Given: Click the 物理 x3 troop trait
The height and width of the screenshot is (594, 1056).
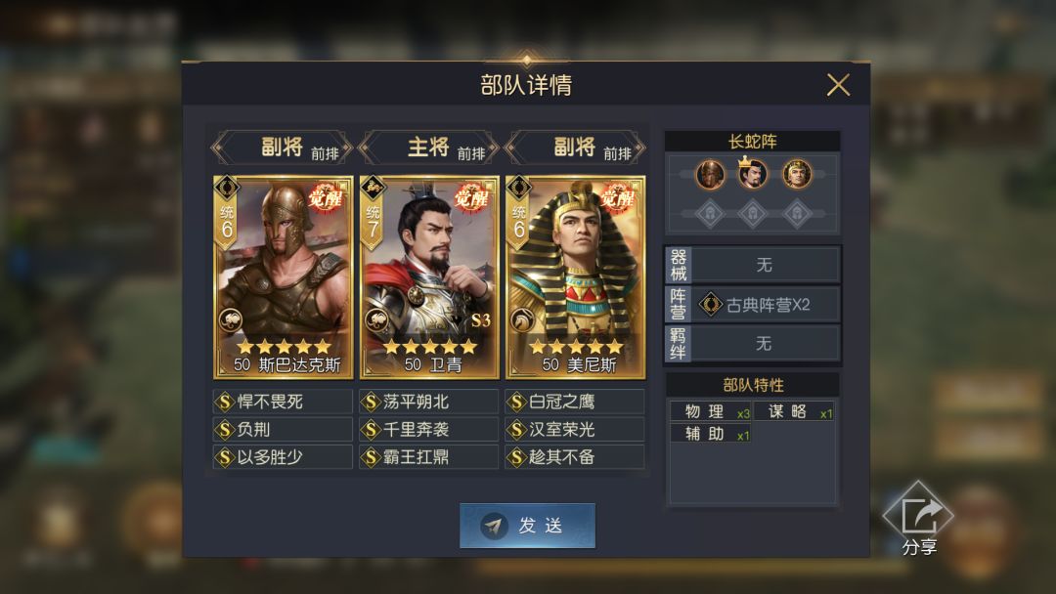Looking at the screenshot, I should (711, 411).
